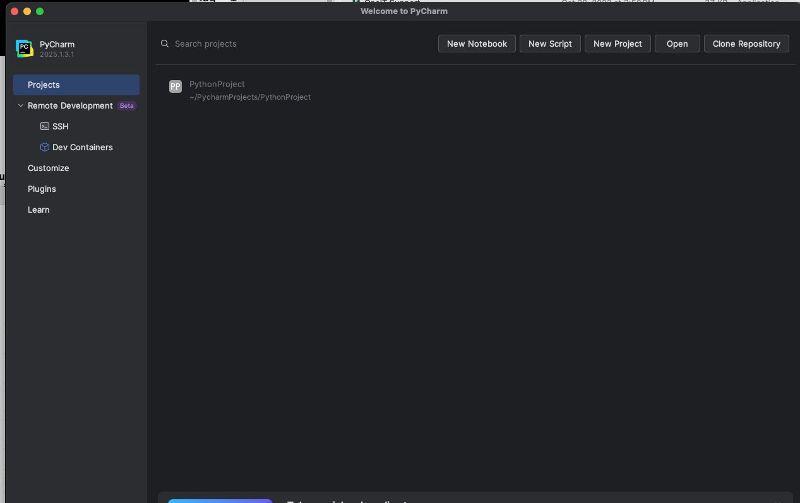This screenshot has width=800, height=503.
Task: Click the Open button
Action: click(678, 44)
